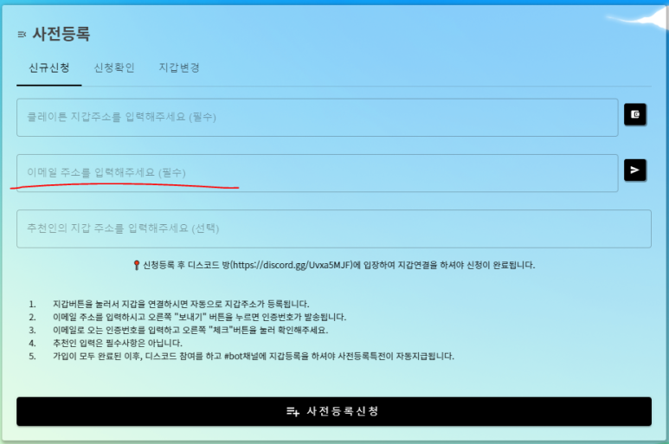Click the Discord notice text with discord.gg link

click(338, 266)
